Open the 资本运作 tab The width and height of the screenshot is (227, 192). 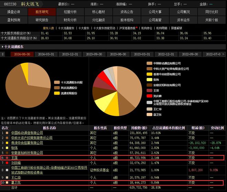(183, 20)
